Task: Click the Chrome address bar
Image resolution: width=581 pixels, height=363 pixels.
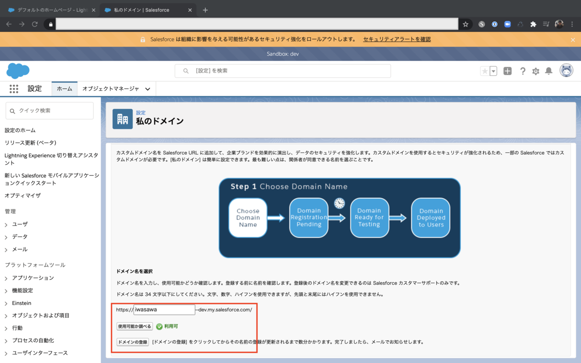Action: coord(257,24)
